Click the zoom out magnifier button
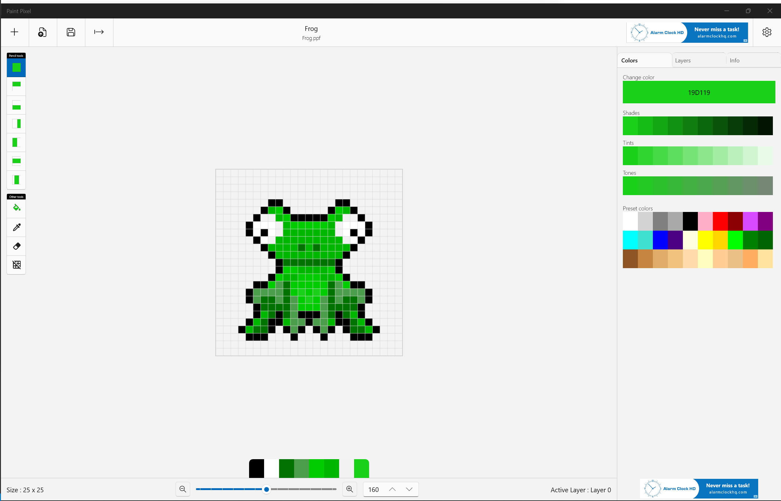This screenshot has width=781, height=501. point(183,489)
